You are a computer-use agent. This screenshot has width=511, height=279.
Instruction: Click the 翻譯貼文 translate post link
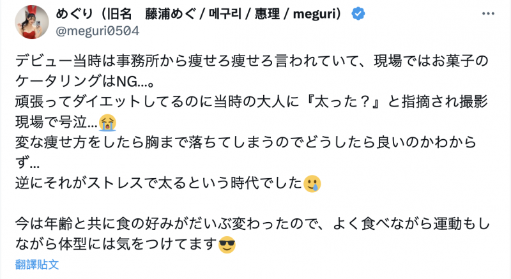38,263
